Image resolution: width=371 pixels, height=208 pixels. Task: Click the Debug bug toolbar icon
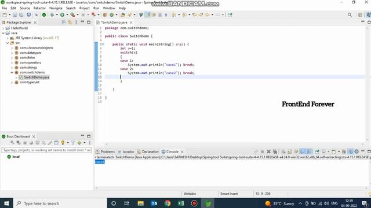52,15
